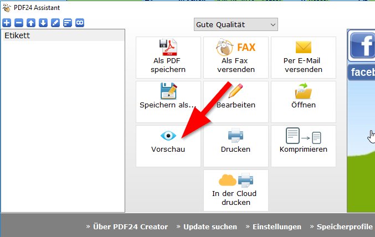Image resolution: width=375 pixels, height=237 pixels.
Task: Click the Bearbeiten pencil tile
Action: point(236,102)
